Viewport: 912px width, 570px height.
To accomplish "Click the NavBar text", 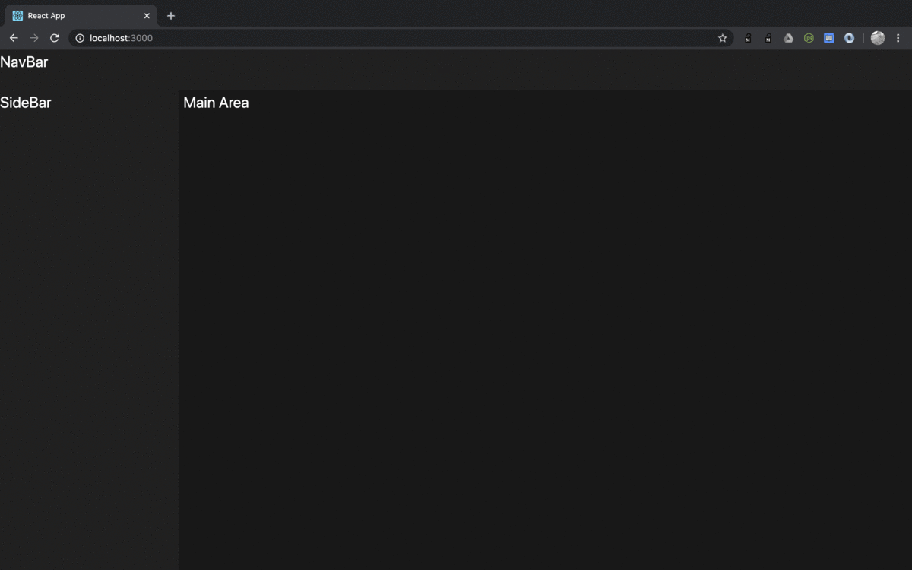I will [x=24, y=62].
